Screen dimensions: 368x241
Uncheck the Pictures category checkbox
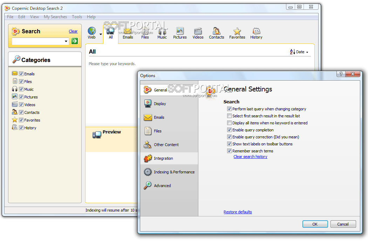pyautogui.click(x=21, y=97)
